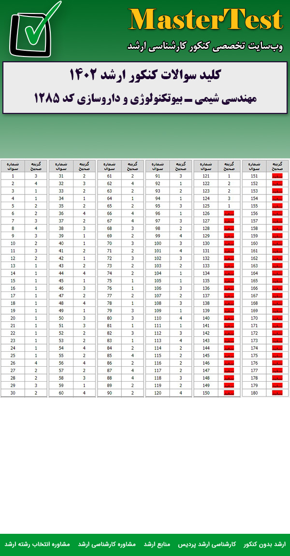This screenshot has width=290, height=556.
Task: Click the 'کلید سوالات کنکور ارشد ۱۴۰۲' heading
Action: 145,75
